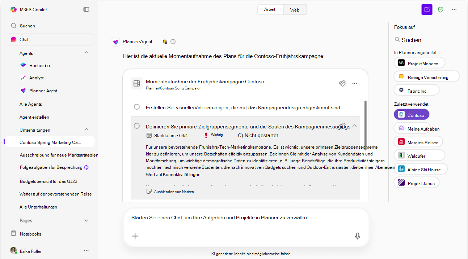Open Contoso Spring Marketing conversation
The image size is (468, 259).
point(50,142)
